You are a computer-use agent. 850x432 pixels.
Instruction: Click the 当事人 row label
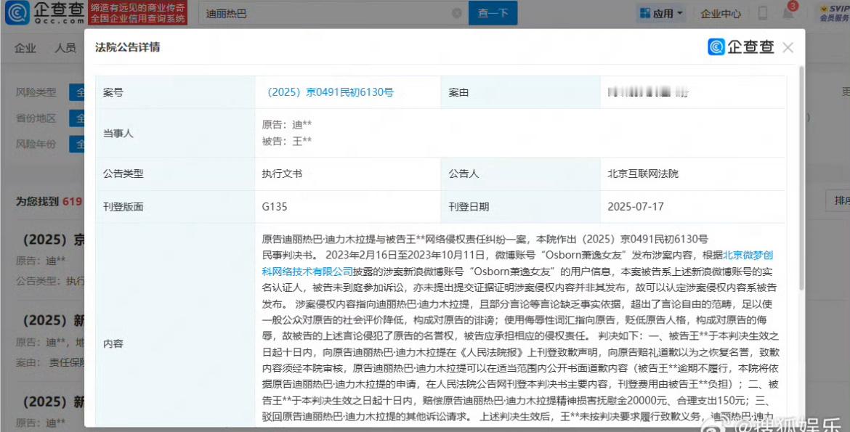[x=118, y=134]
